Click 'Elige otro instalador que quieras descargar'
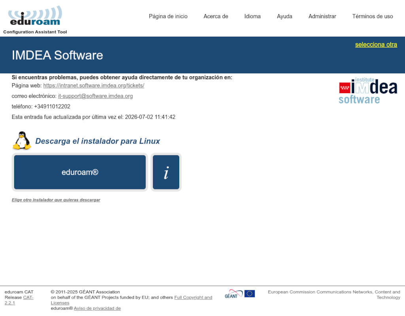This screenshot has height=316, width=405. tap(56, 200)
